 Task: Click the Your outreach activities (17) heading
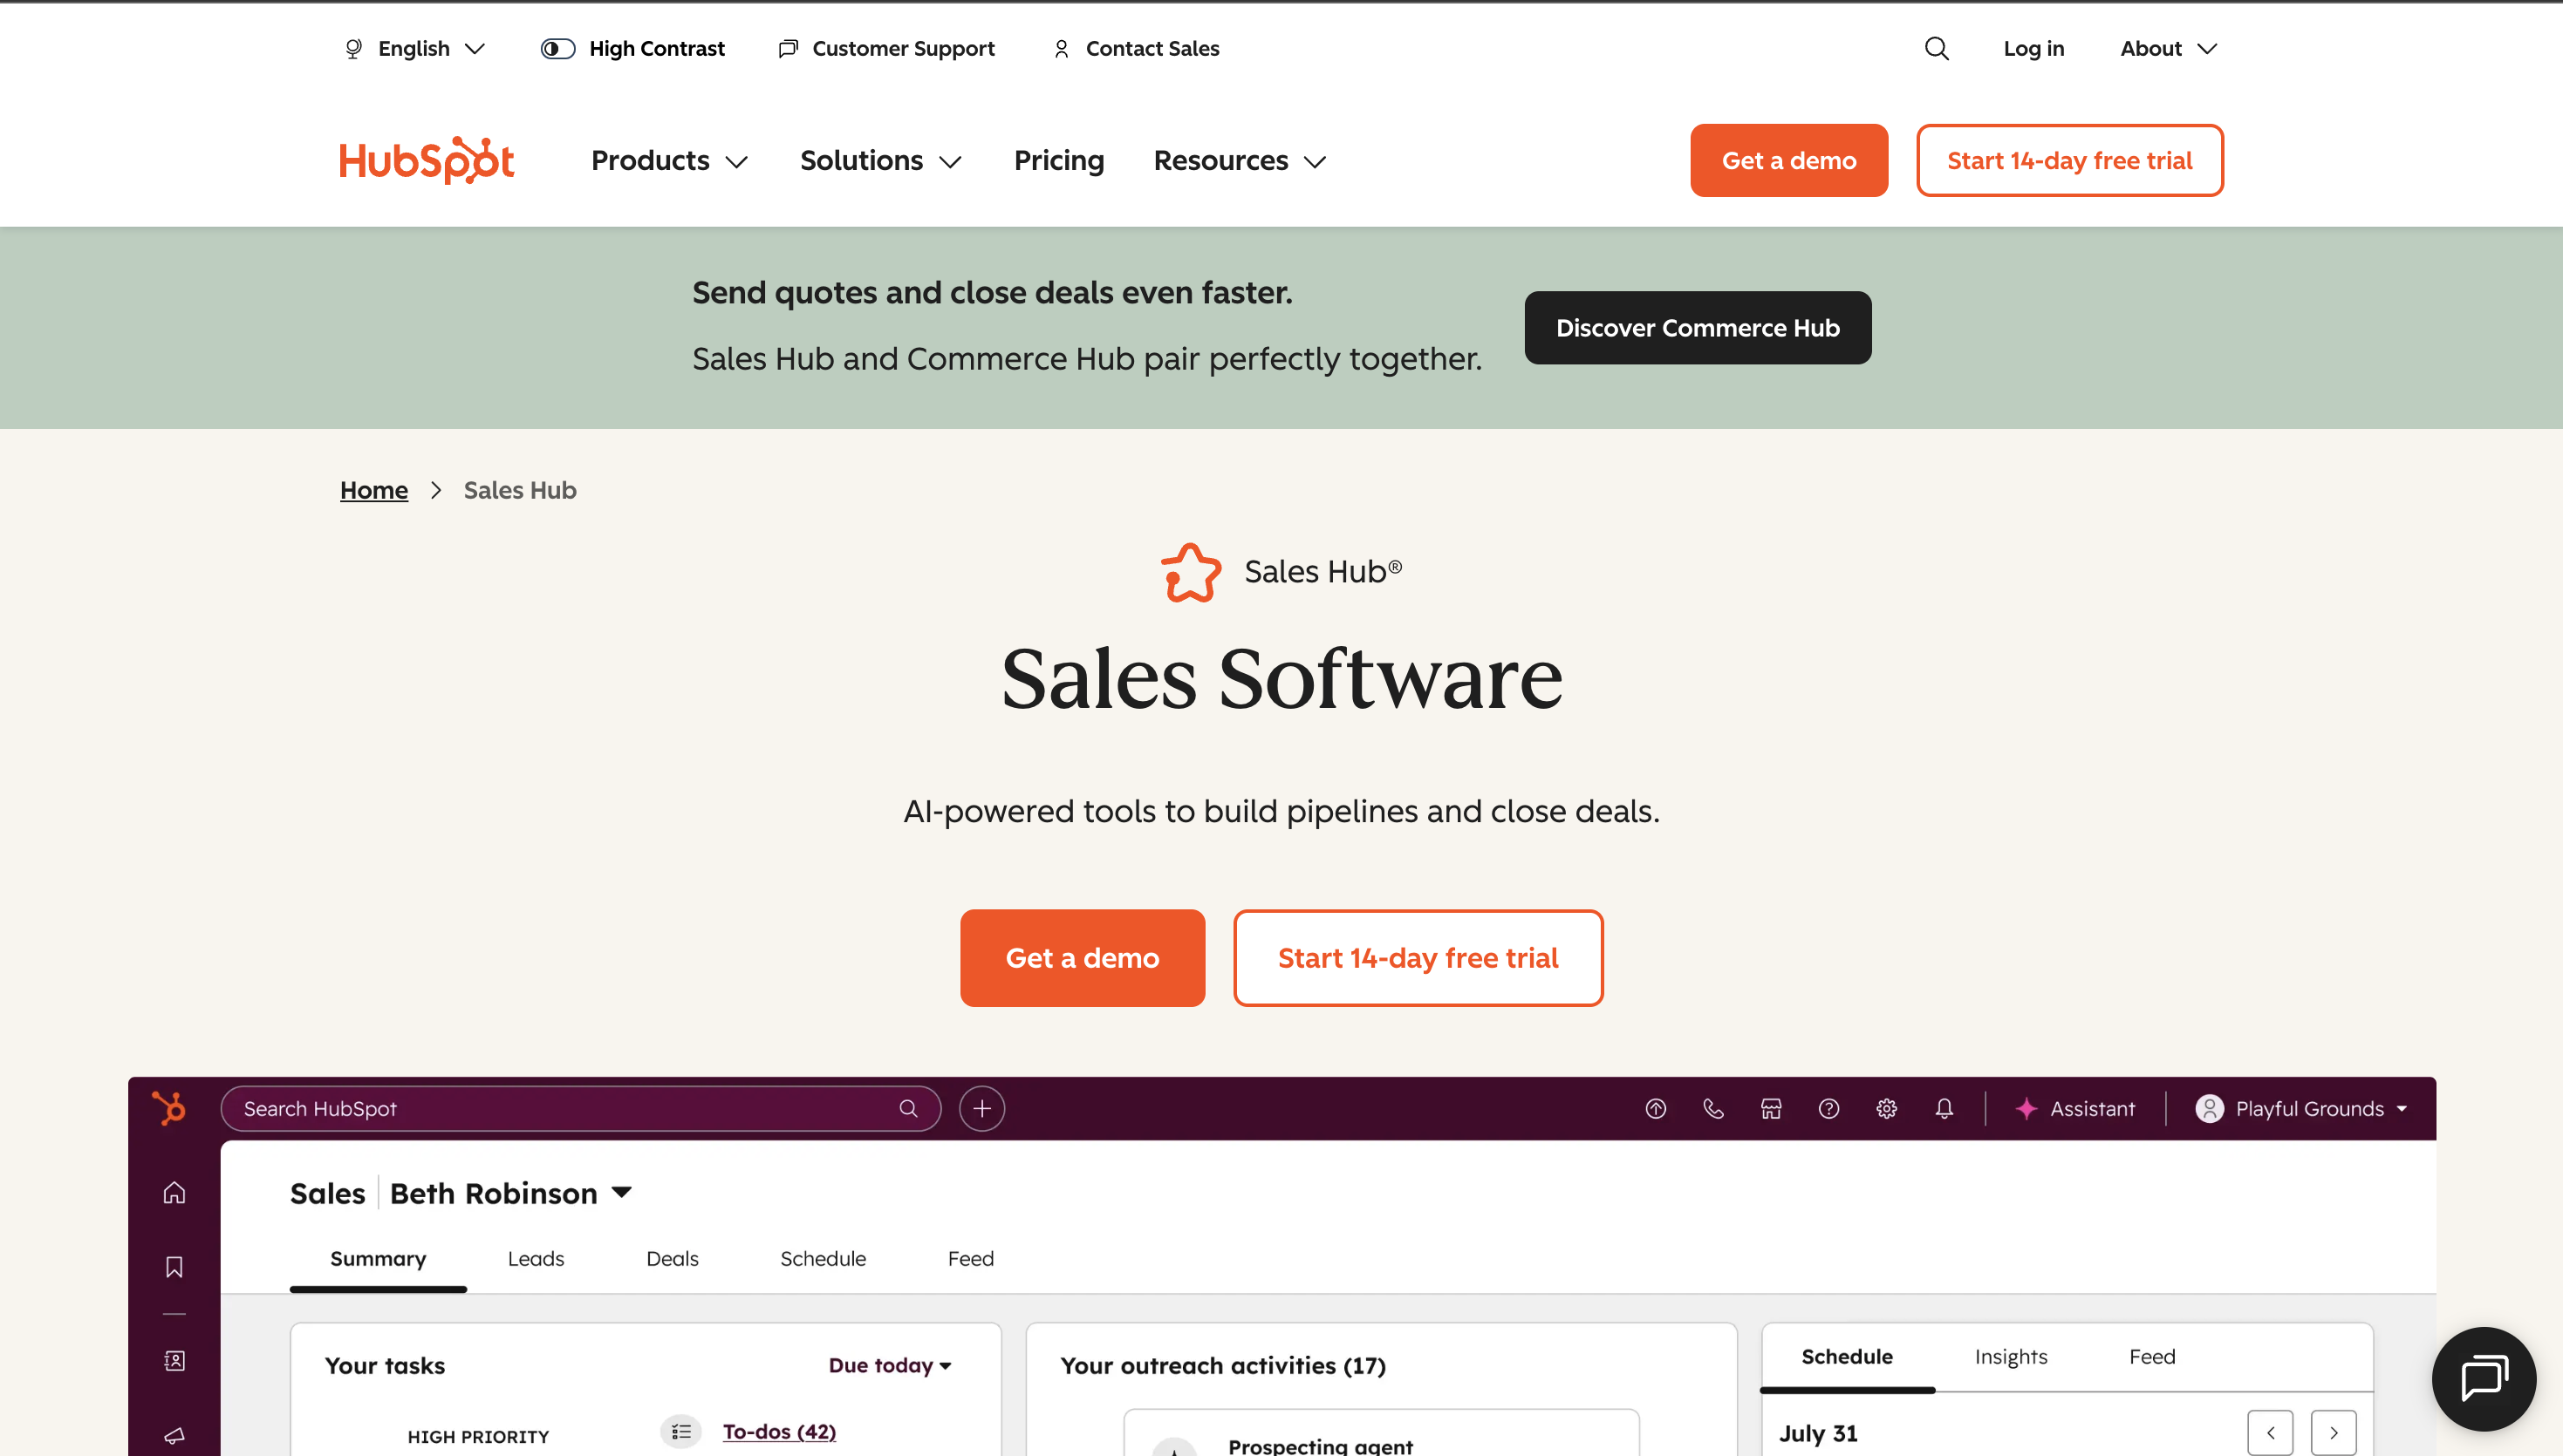pyautogui.click(x=1222, y=1365)
